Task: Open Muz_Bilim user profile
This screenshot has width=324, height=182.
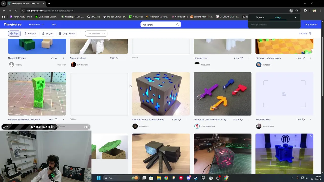Action: point(205,65)
